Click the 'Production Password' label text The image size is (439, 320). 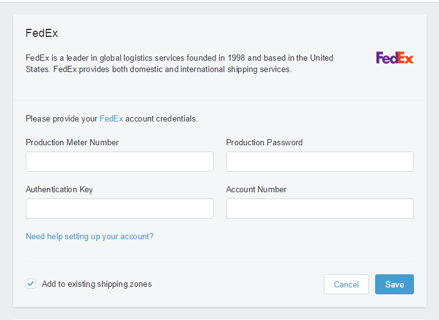coord(264,142)
